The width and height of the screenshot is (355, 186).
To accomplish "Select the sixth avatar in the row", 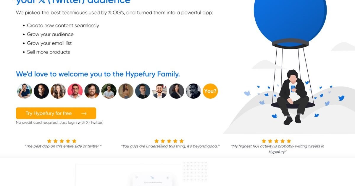I will pyautogui.click(x=109, y=91).
